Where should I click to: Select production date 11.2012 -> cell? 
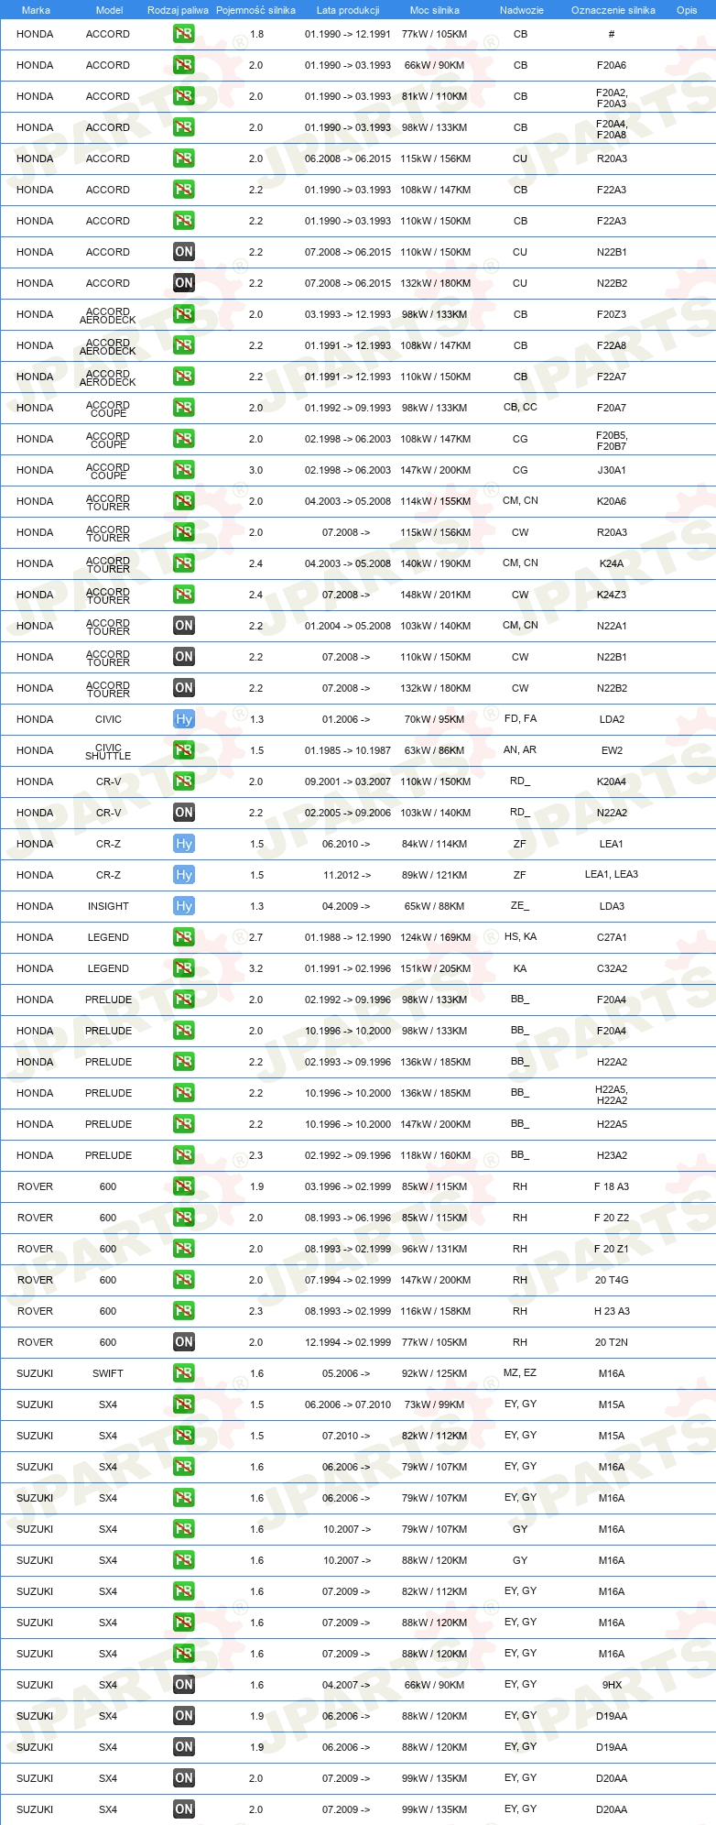[x=347, y=875]
